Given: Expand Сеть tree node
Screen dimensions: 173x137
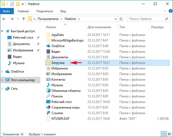Looking at the screenshot, I should [2, 89].
